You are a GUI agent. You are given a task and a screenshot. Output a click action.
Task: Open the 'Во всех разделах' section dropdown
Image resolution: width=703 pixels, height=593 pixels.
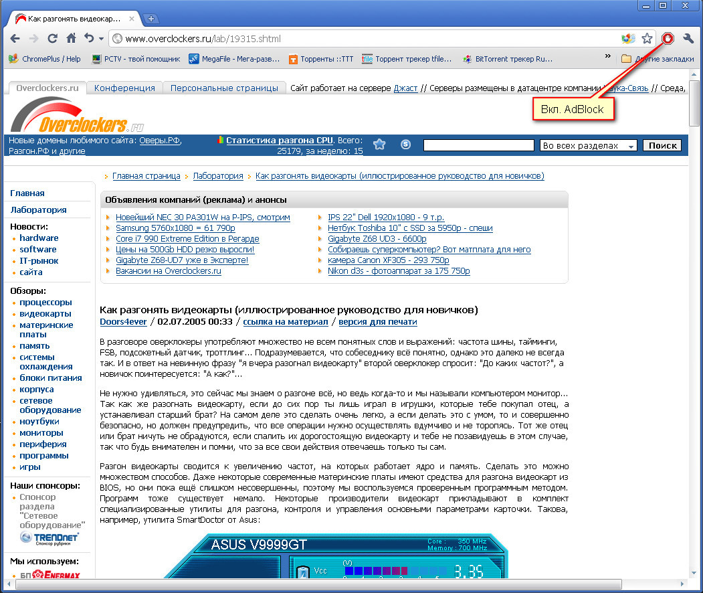pyautogui.click(x=588, y=145)
